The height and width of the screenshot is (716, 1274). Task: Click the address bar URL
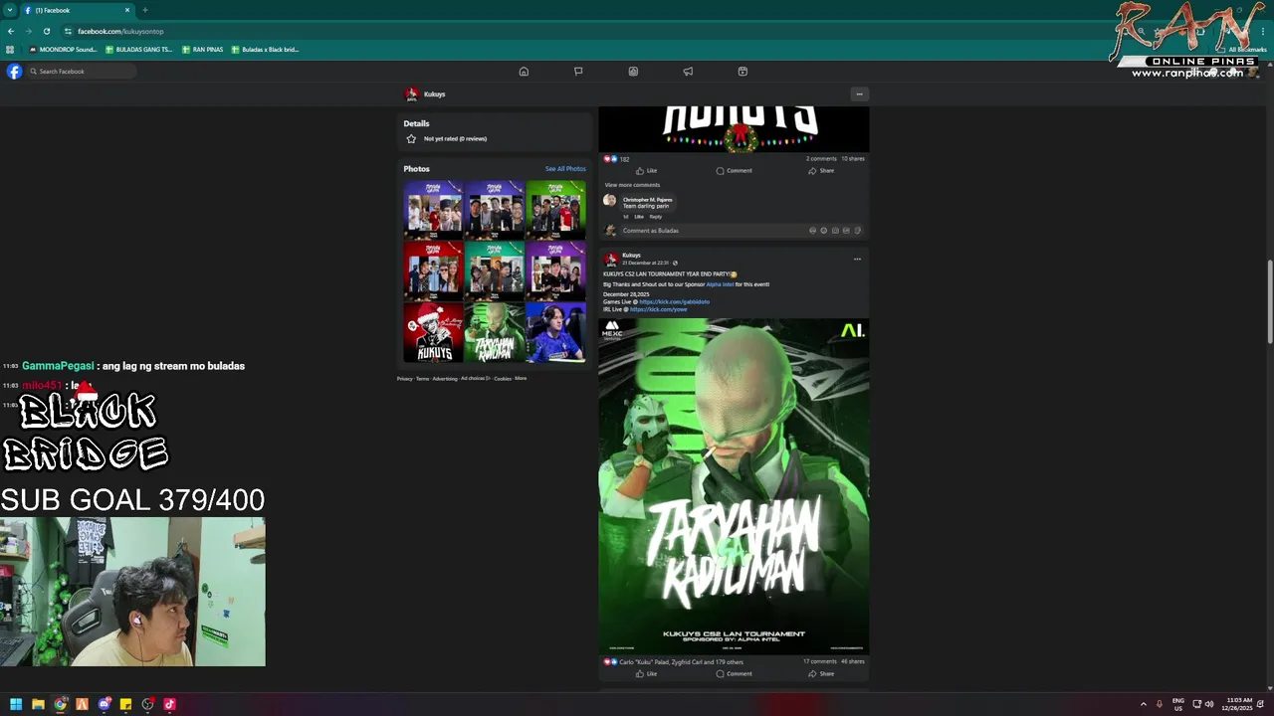[x=120, y=31]
